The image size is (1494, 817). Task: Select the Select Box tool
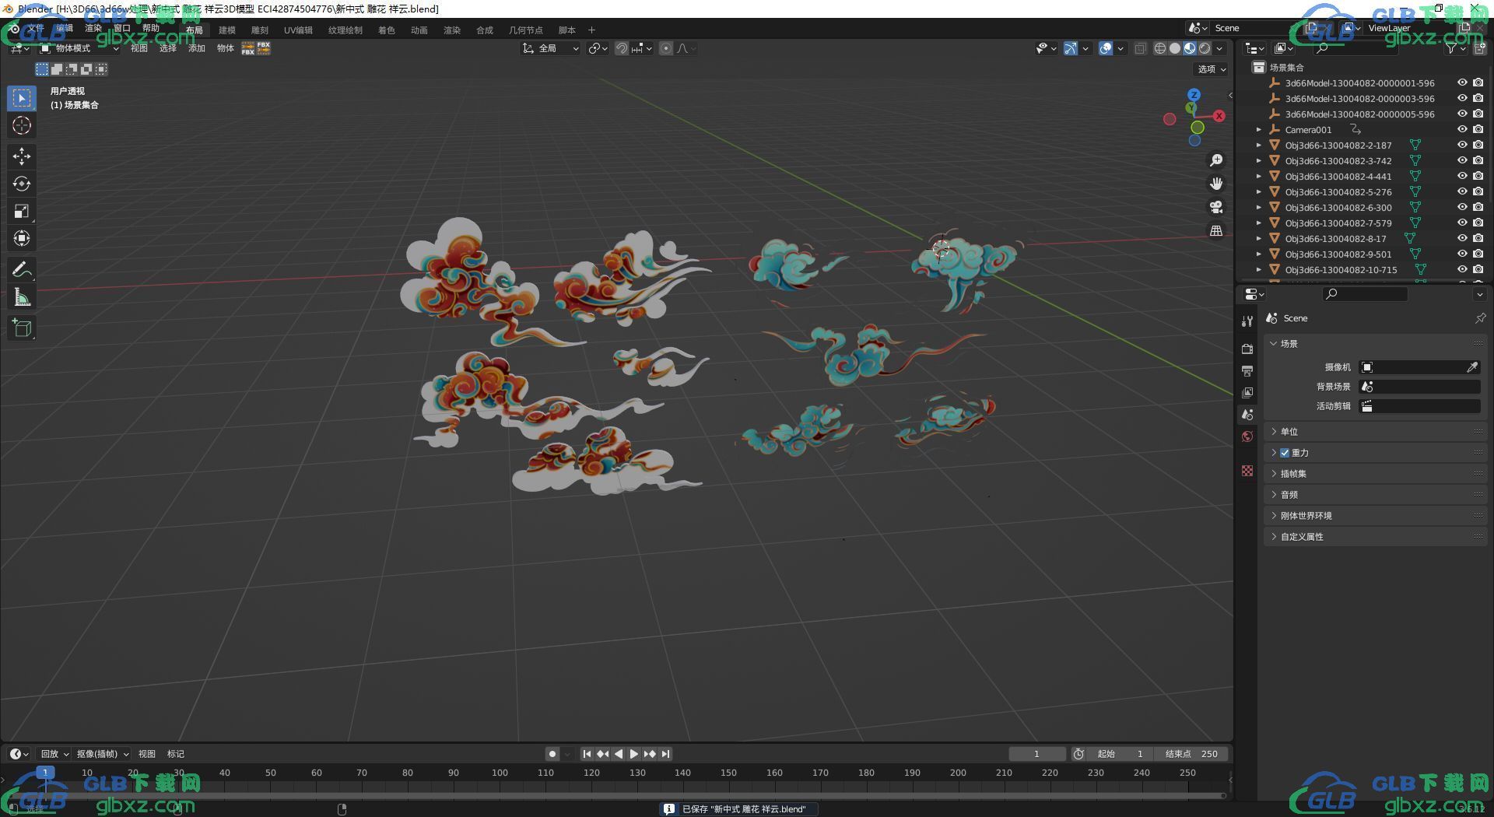coord(22,98)
